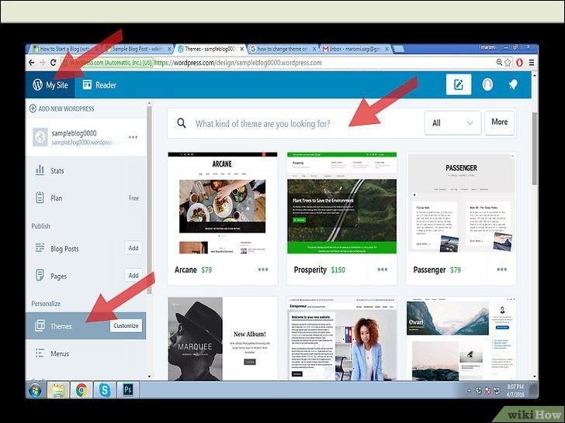Click Add next to Pages
The width and height of the screenshot is (565, 423).
click(133, 275)
